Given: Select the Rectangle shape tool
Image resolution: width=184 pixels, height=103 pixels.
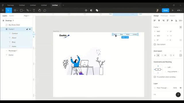Looking at the screenshot, I should [21, 10].
